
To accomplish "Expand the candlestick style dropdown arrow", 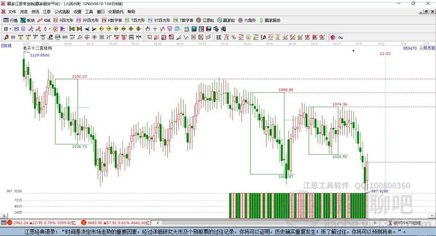I will click(x=50, y=29).
